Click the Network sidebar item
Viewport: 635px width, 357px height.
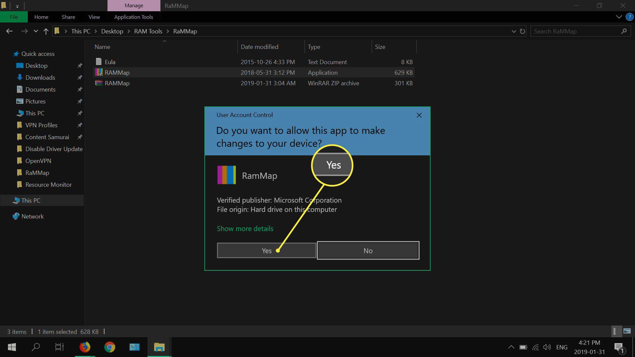pyautogui.click(x=33, y=216)
